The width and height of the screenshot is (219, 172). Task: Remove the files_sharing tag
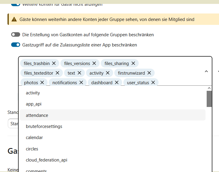click(x=133, y=64)
